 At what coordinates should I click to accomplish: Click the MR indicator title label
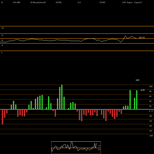(x=137, y=80)
